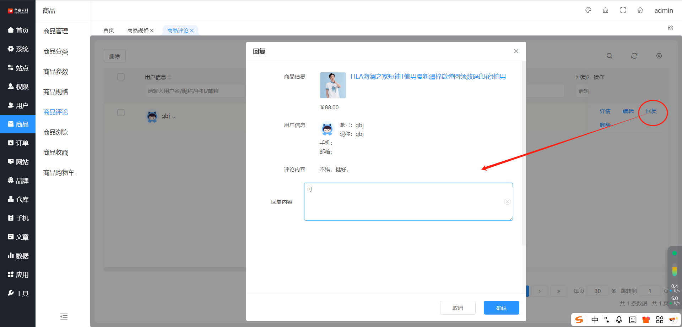Click the search icon above table
The width and height of the screenshot is (682, 327).
(609, 56)
